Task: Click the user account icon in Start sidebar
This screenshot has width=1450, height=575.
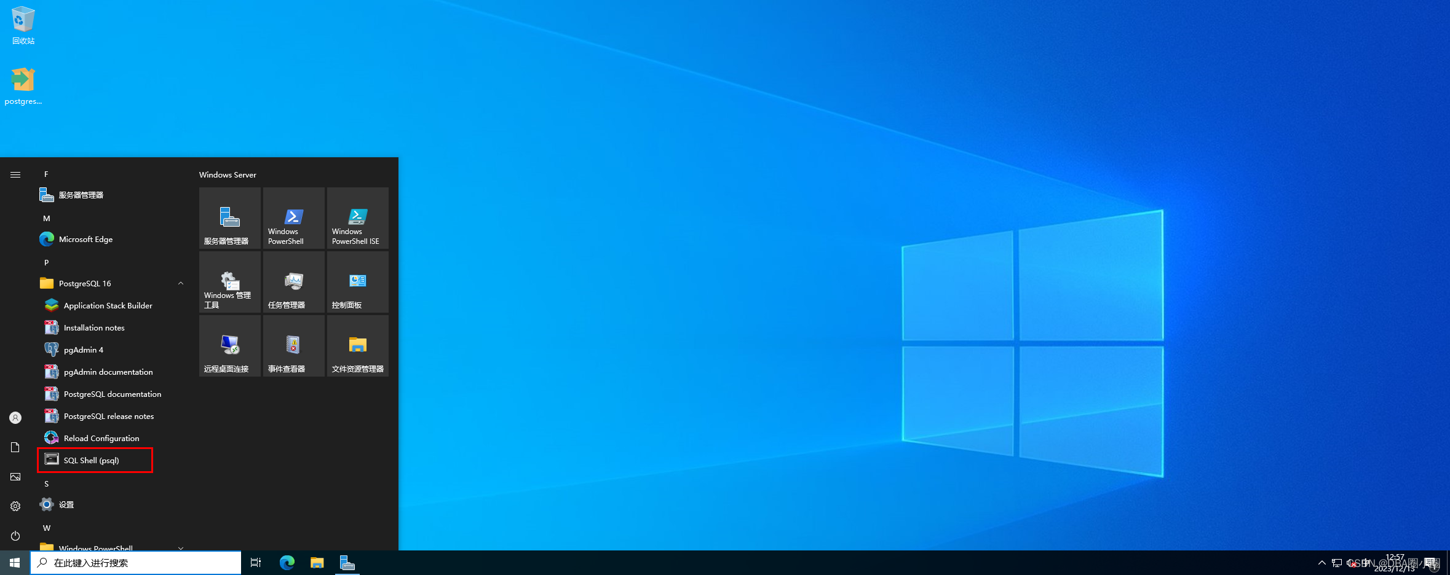Action: pos(15,418)
